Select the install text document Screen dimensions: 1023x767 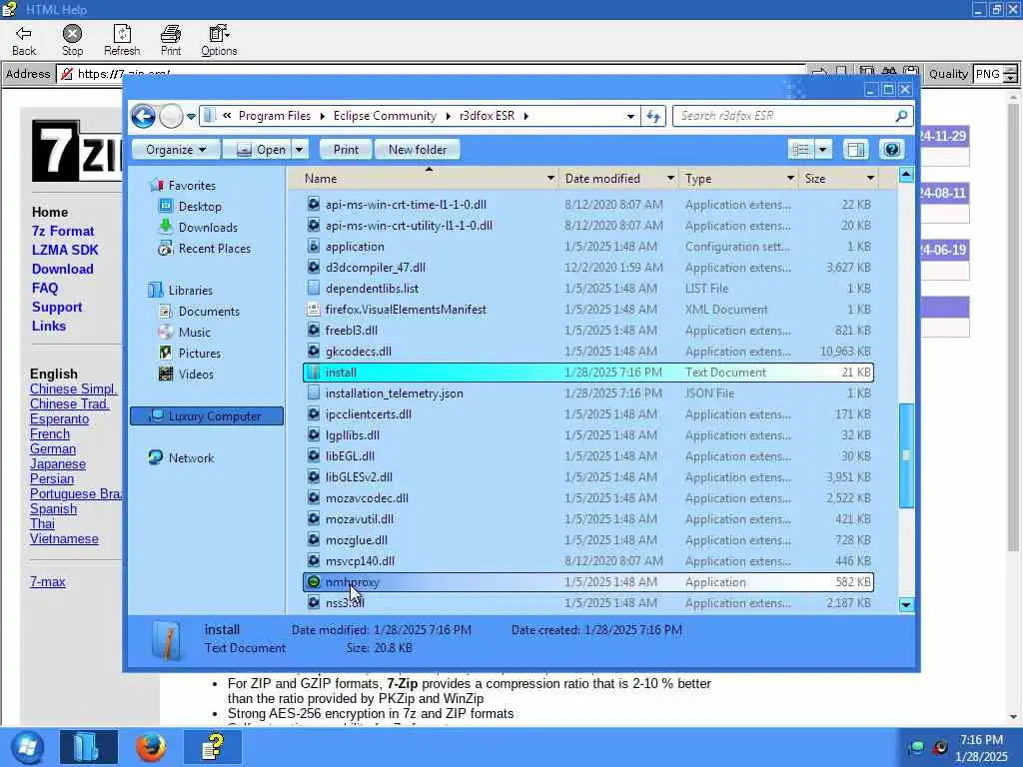tap(588, 373)
